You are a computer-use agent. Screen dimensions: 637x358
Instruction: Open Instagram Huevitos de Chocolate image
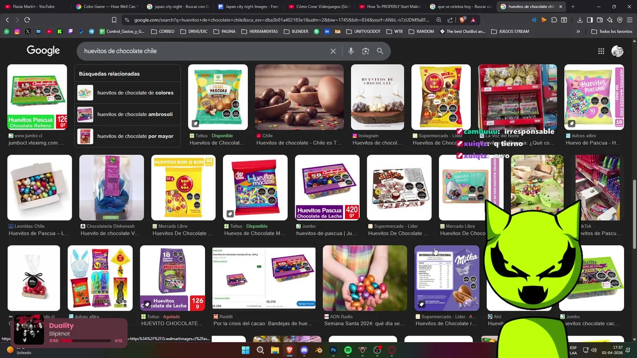[377, 97]
